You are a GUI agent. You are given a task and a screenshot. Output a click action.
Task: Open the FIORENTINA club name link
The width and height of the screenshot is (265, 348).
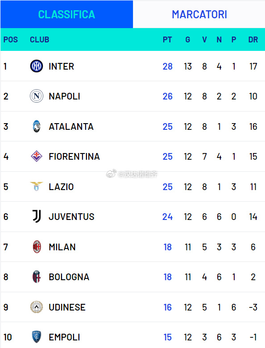[74, 157]
